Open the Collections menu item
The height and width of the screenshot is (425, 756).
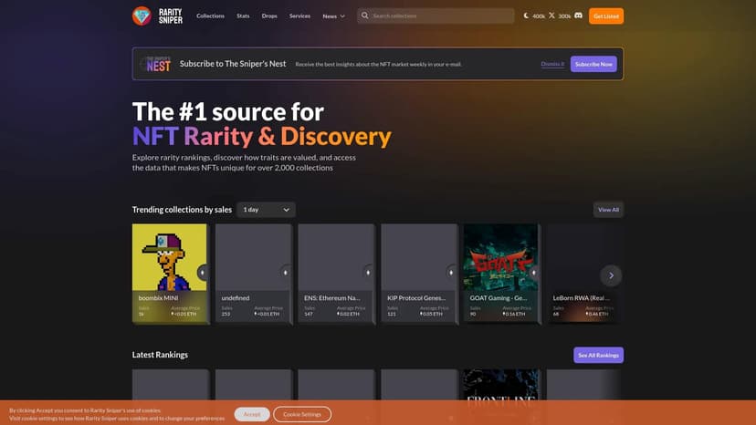point(210,16)
